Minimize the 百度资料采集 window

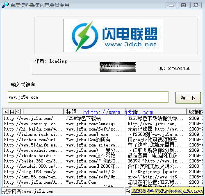pyautogui.click(x=171, y=5)
